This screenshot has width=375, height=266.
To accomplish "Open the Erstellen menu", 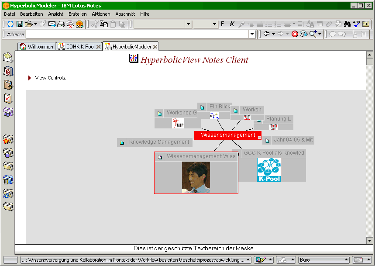I will coord(77,14).
